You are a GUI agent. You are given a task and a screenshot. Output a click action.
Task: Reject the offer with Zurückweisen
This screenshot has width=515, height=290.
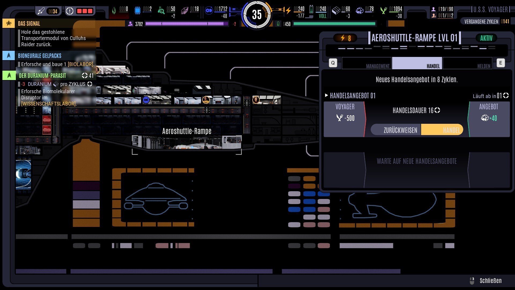point(396,130)
